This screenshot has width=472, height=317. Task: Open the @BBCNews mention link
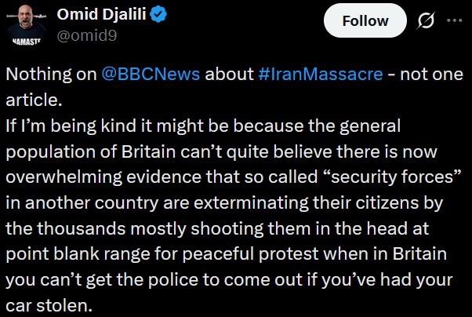pos(151,75)
